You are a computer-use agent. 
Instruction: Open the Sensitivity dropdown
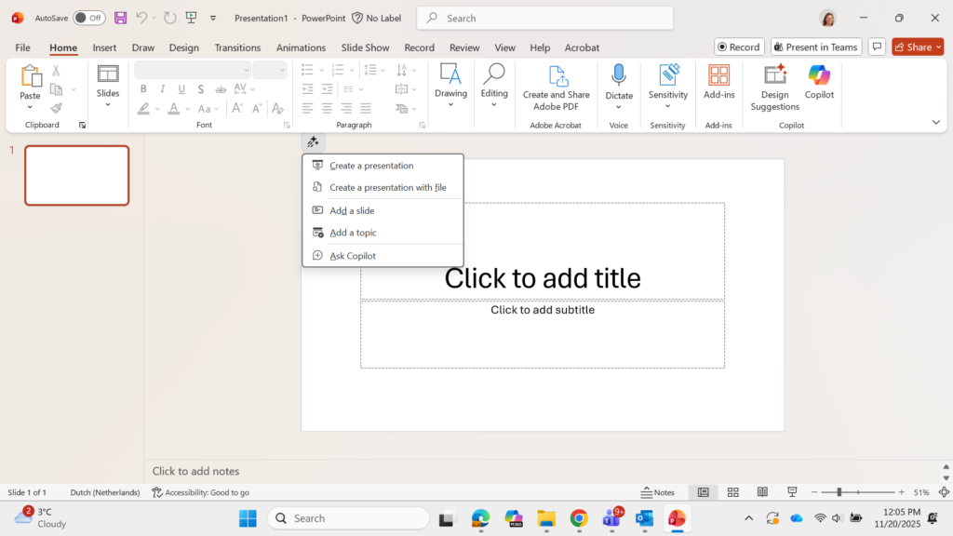[x=668, y=105]
